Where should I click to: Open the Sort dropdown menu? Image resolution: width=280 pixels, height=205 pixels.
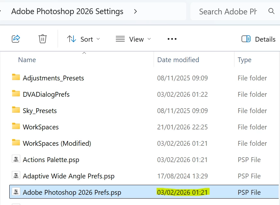(83, 39)
